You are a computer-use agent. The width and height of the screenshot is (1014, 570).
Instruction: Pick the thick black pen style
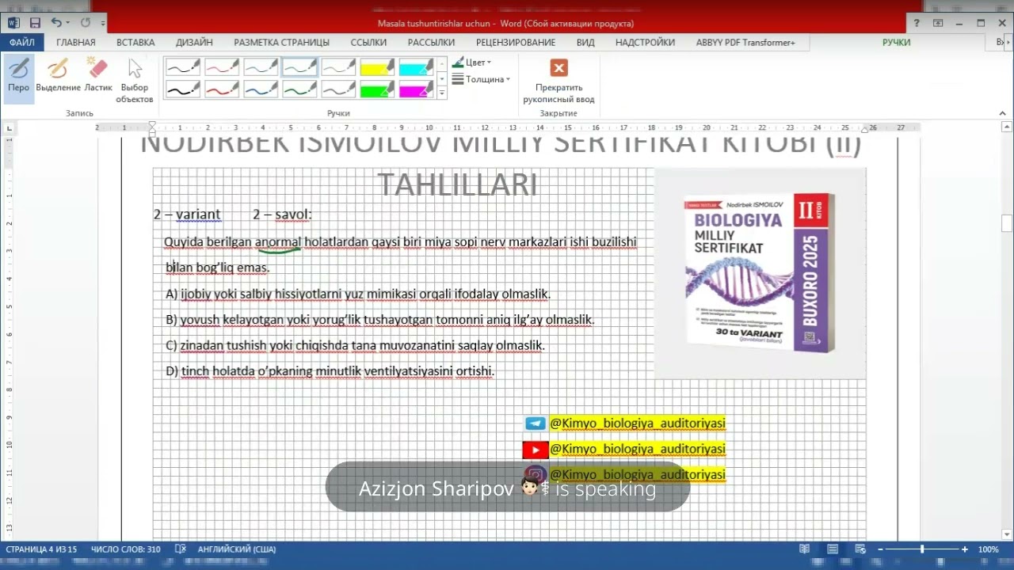point(183,89)
